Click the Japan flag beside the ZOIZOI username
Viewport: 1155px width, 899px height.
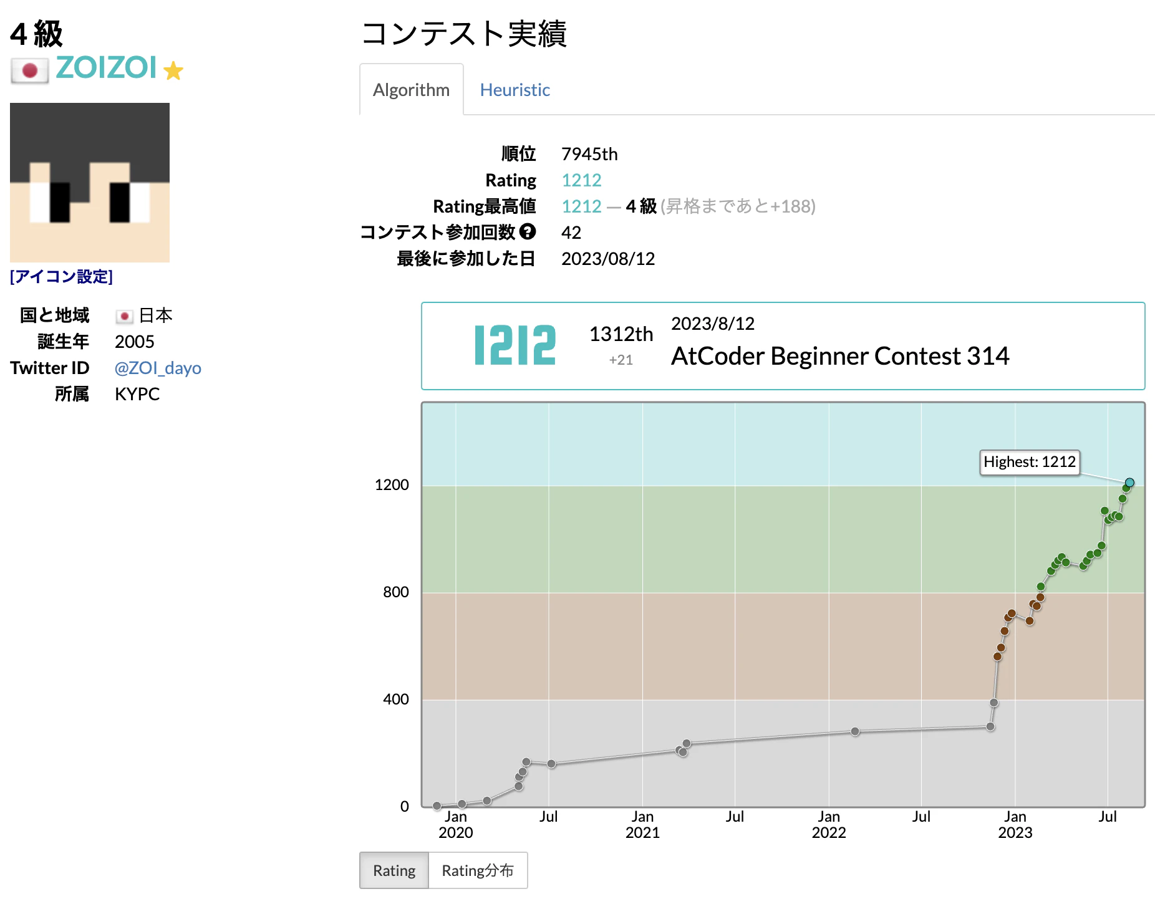tap(29, 70)
